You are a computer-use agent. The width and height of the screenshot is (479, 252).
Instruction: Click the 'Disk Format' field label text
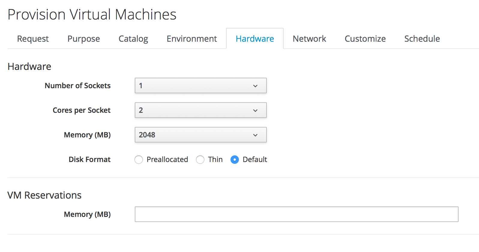(x=89, y=160)
